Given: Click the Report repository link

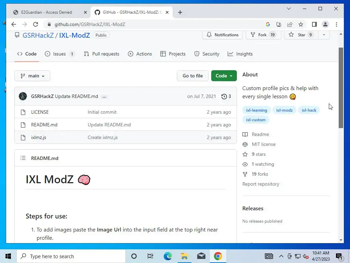Looking at the screenshot, I should [261, 184].
